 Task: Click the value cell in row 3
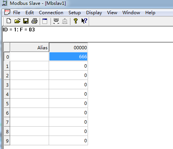point(68,85)
